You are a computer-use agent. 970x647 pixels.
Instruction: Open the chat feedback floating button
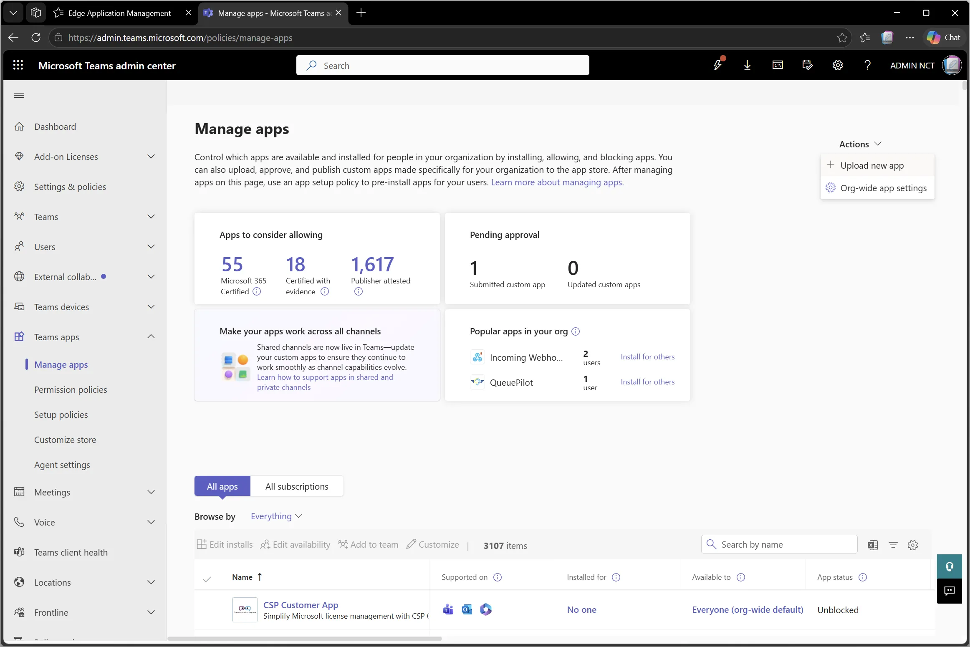pos(949,591)
